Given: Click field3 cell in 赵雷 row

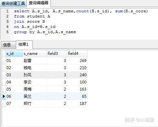Looking at the screenshot, I should (57, 61).
